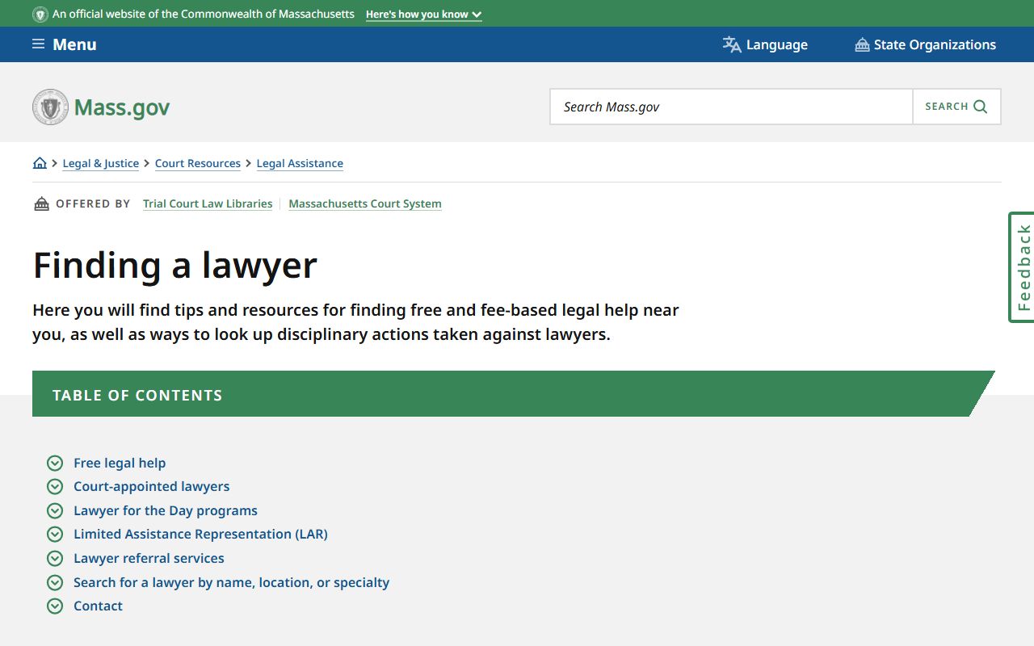
Task: Click the circled arrow beside Free legal help
Action: click(55, 463)
